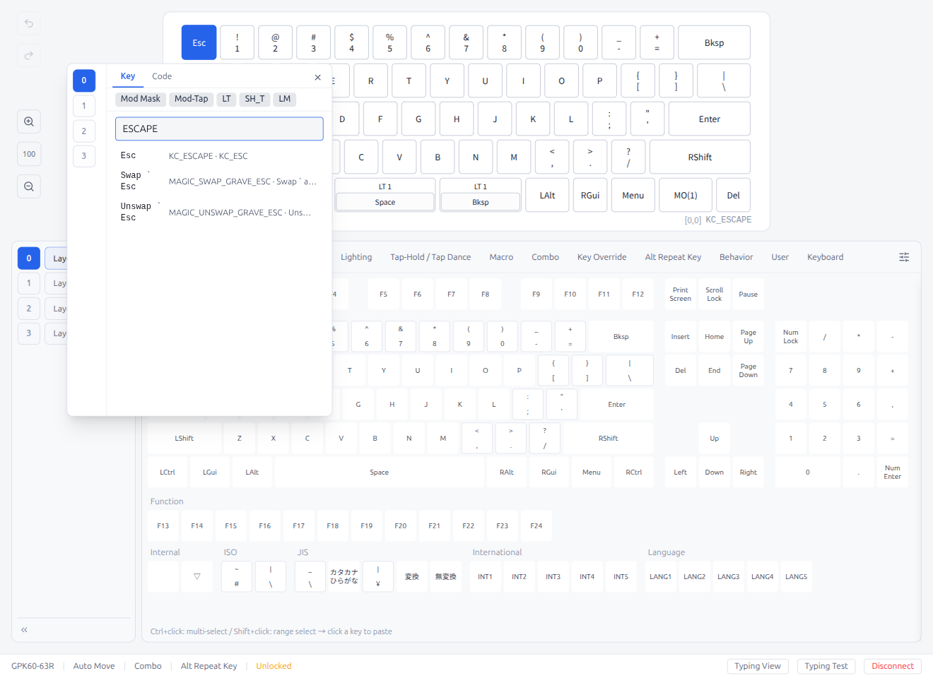Pick the Print Screen keycode
The width and height of the screenshot is (933, 678).
pyautogui.click(x=681, y=295)
